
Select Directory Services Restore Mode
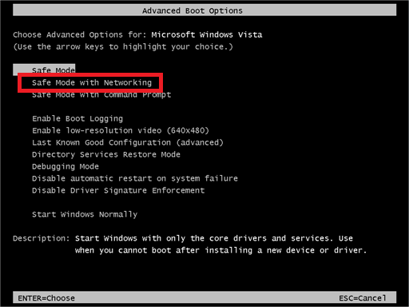click(106, 154)
